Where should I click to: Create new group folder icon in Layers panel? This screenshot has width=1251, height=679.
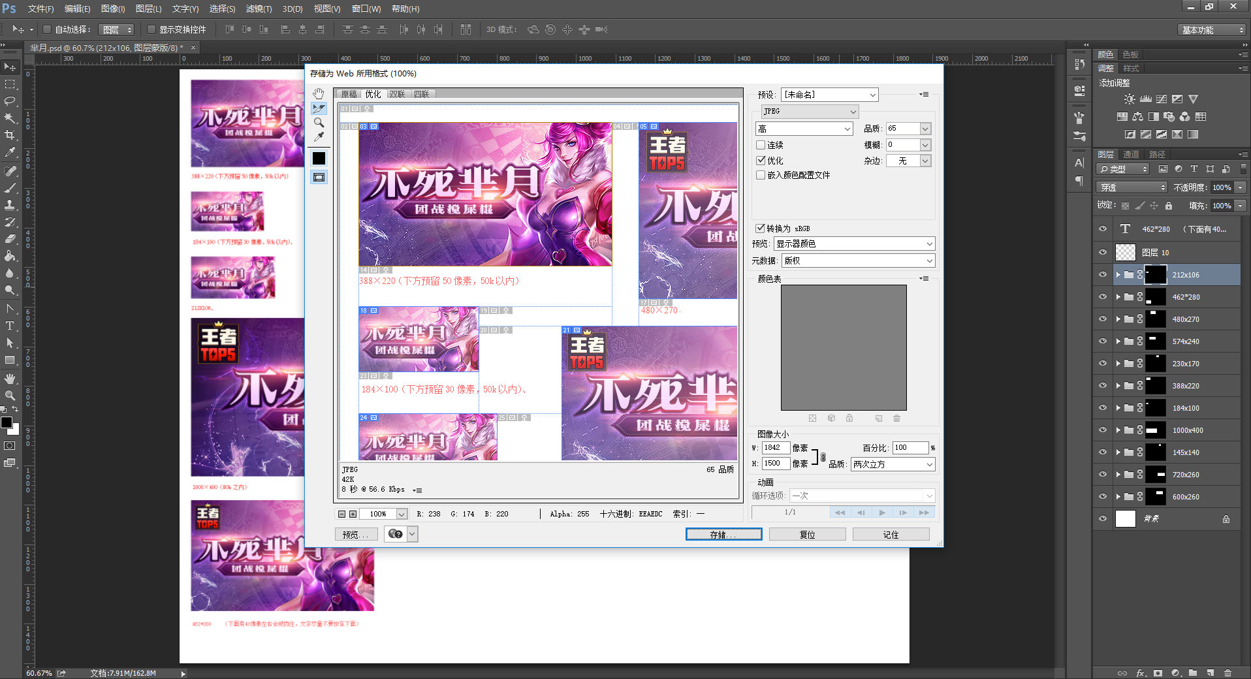(1193, 673)
